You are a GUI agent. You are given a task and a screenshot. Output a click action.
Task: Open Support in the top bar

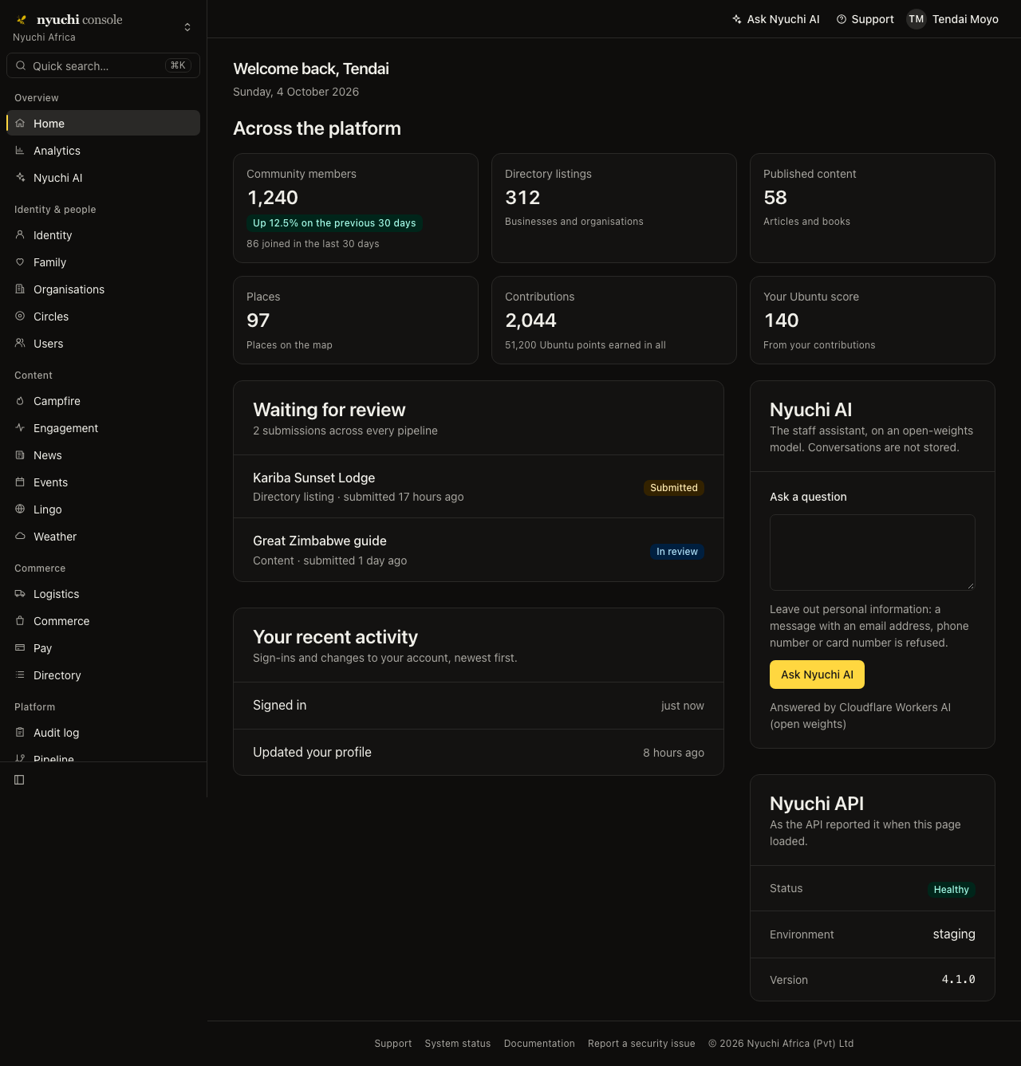click(865, 19)
